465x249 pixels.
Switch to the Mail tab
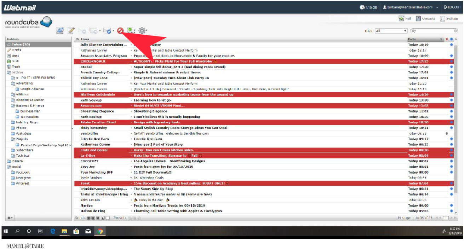[x=405, y=18]
